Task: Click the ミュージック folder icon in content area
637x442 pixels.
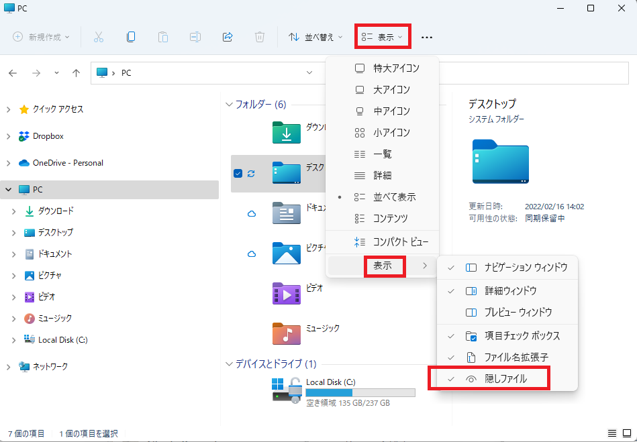Action: (287, 333)
